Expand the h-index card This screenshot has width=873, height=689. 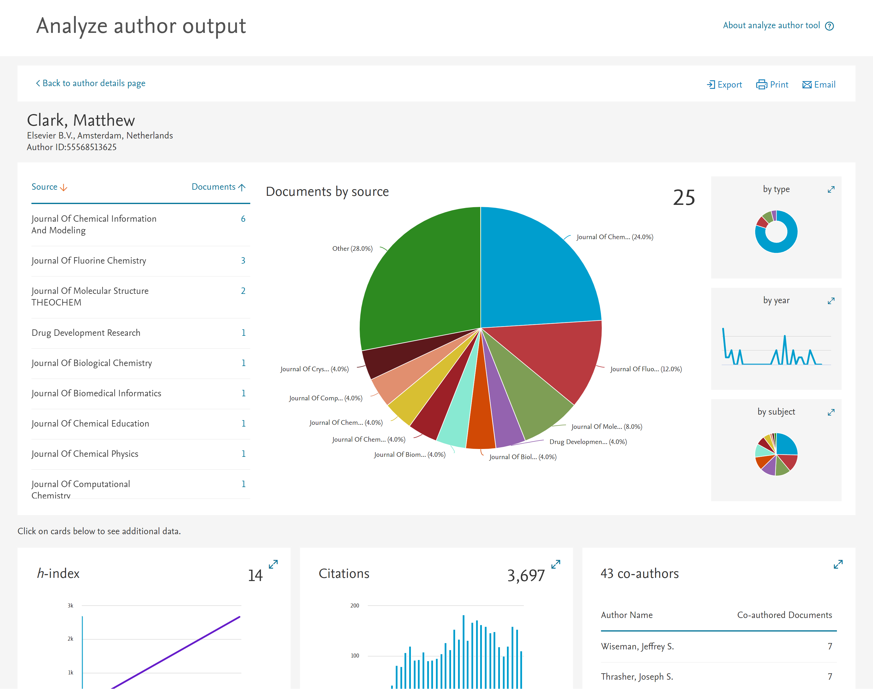point(273,565)
